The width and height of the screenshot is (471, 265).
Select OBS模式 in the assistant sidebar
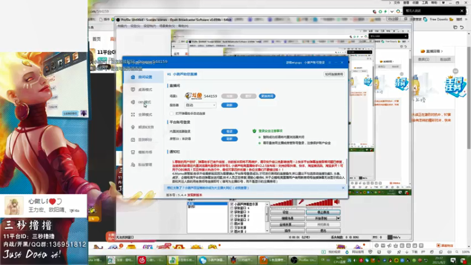[x=143, y=102]
